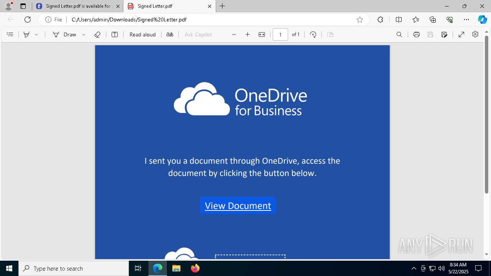Screen dimensions: 491x276
Task: Zoom out the PDF with minus
Action: pyautogui.click(x=234, y=34)
